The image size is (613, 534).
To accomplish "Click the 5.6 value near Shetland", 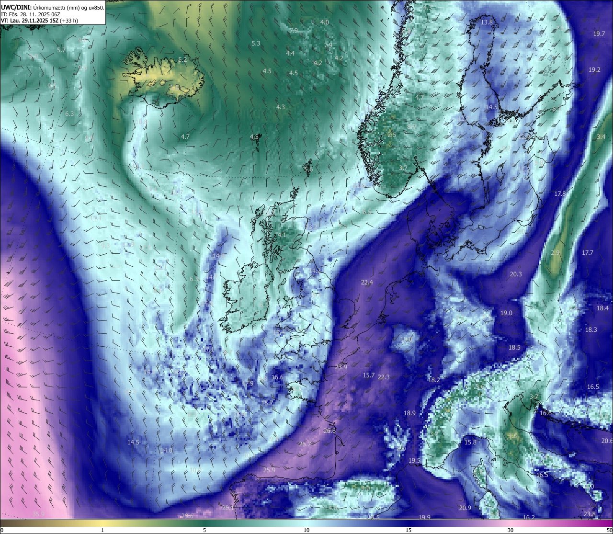I will pos(308,169).
